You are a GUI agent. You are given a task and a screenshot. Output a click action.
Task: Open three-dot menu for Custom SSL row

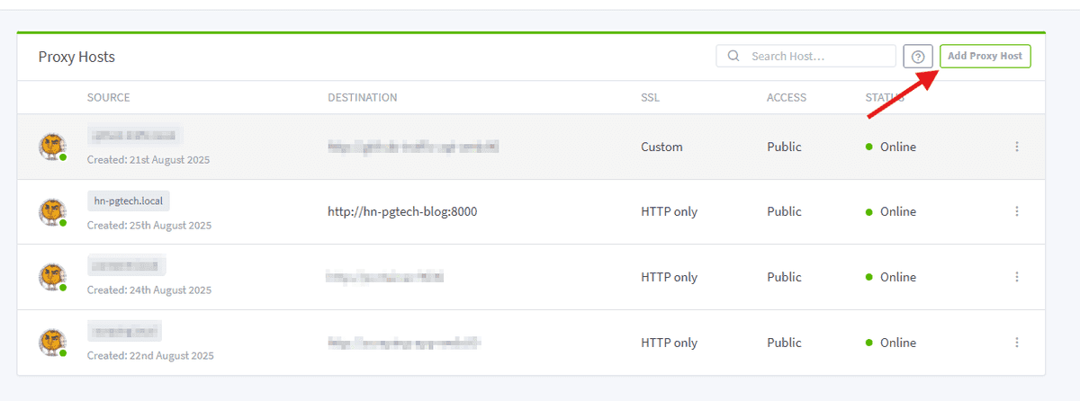click(1017, 147)
